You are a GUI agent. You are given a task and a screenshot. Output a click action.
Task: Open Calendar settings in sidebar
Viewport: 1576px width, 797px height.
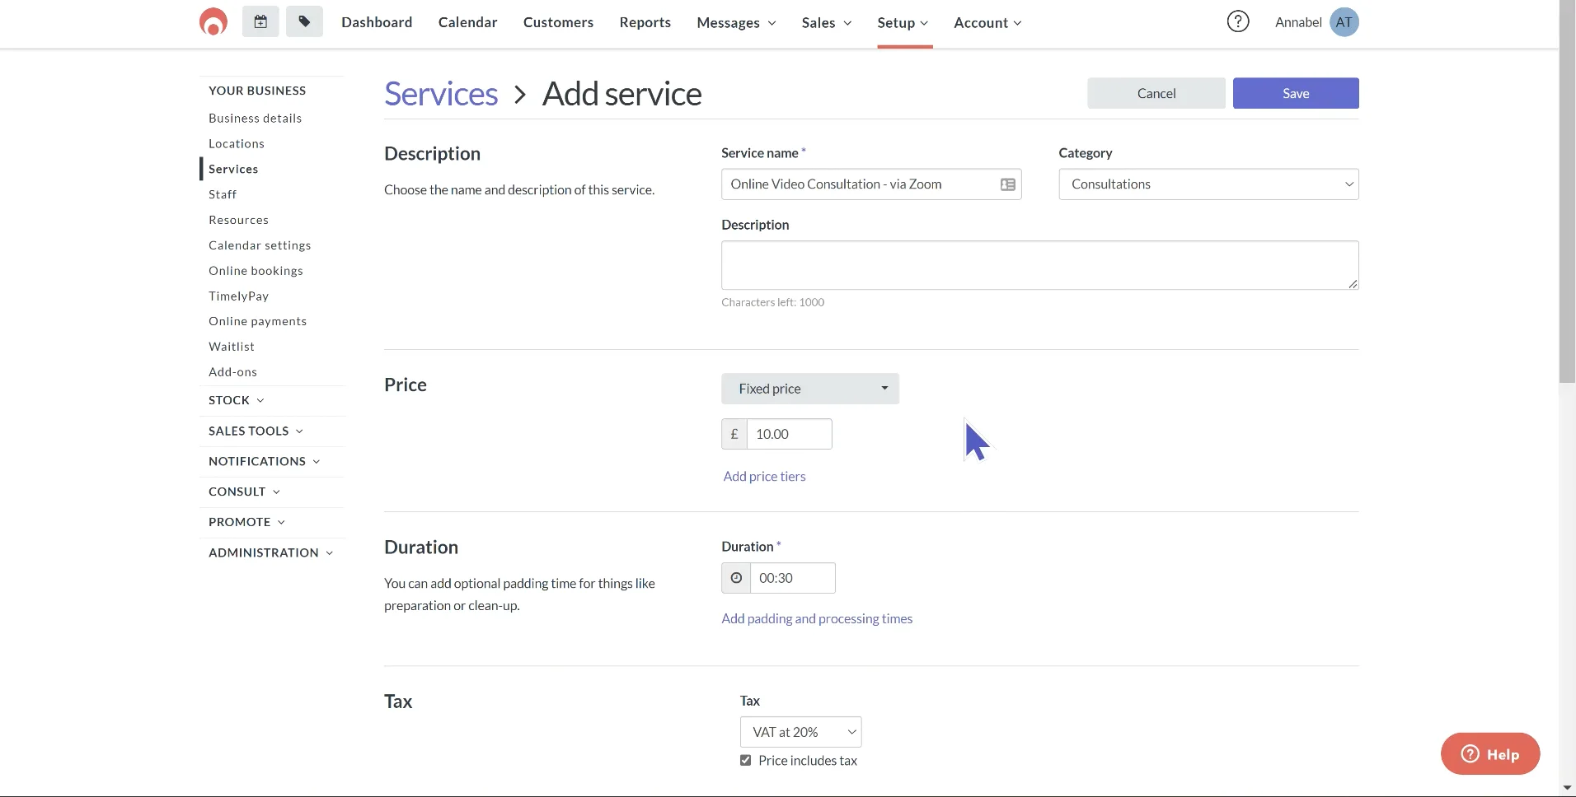[260, 245]
